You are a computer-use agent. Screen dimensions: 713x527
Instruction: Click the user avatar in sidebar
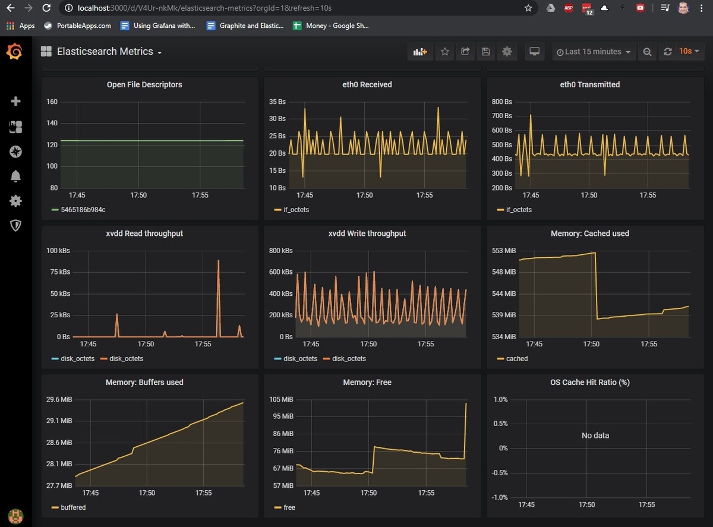(x=15, y=516)
